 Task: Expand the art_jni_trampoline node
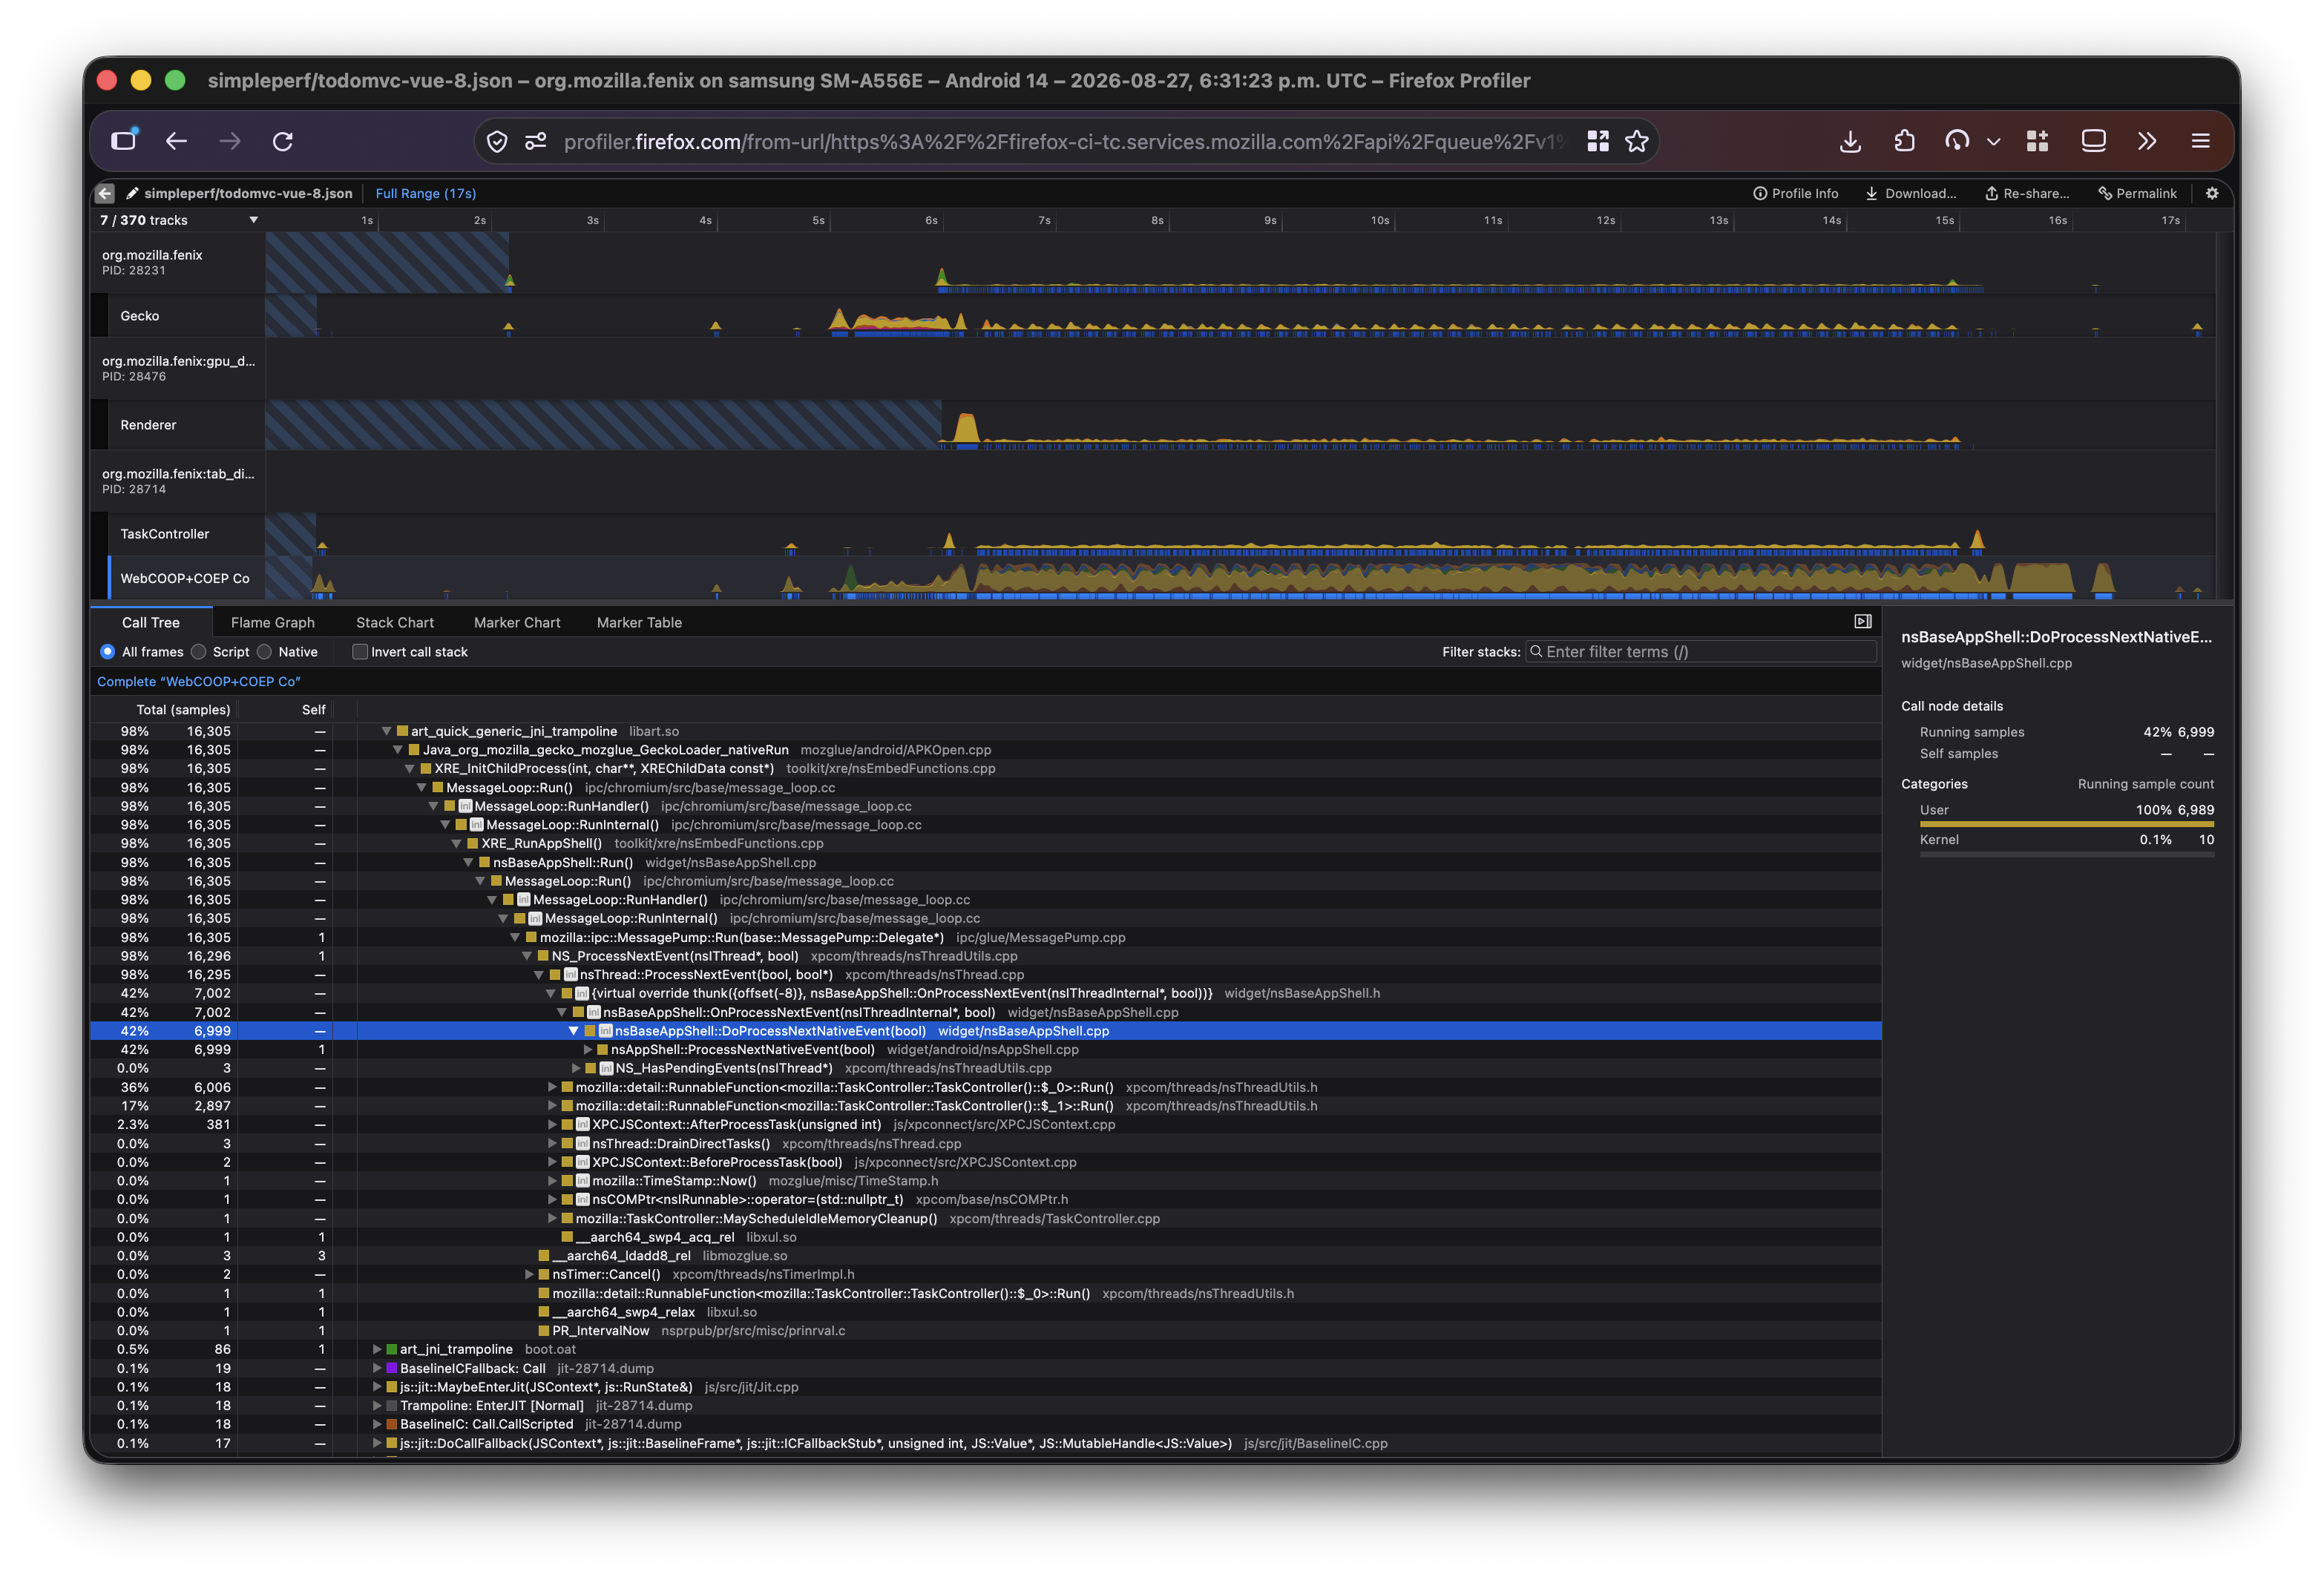coord(377,1349)
